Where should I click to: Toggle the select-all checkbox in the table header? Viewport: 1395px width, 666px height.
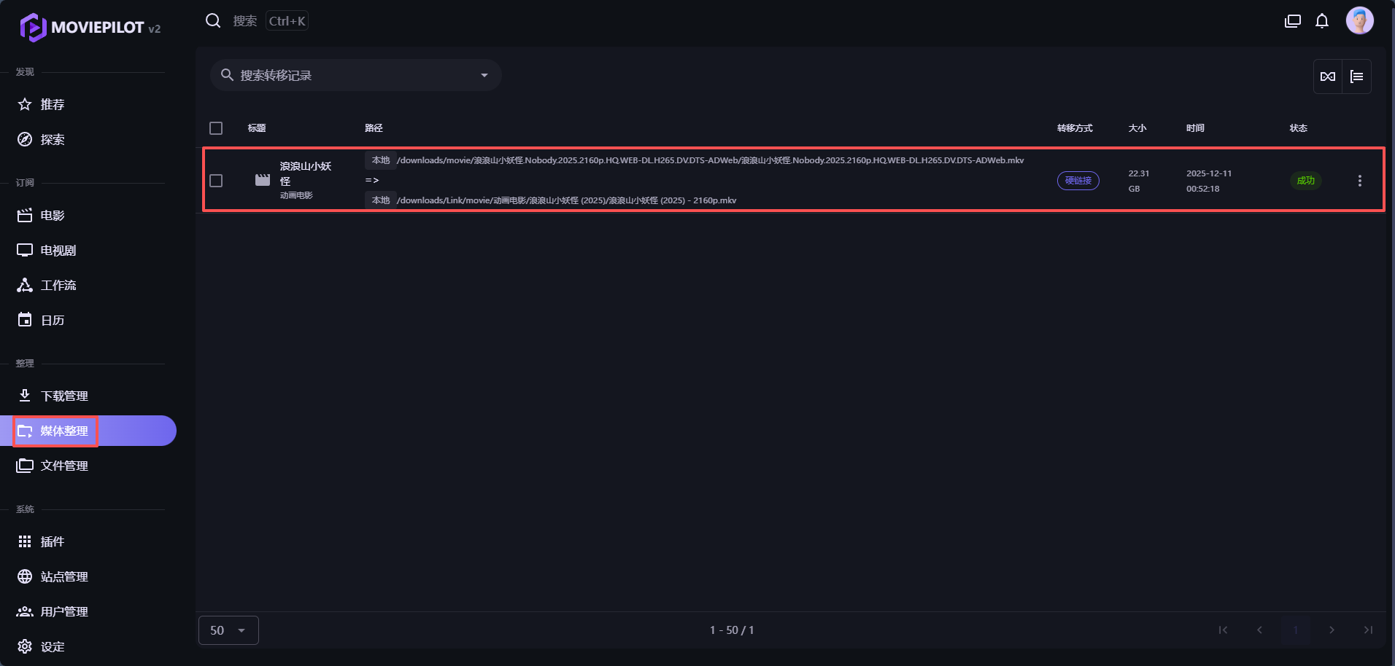tap(216, 128)
